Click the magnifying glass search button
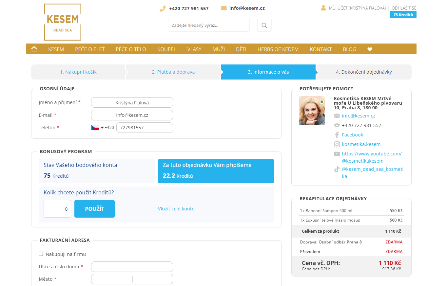This screenshot has width=447, height=286. (x=264, y=25)
